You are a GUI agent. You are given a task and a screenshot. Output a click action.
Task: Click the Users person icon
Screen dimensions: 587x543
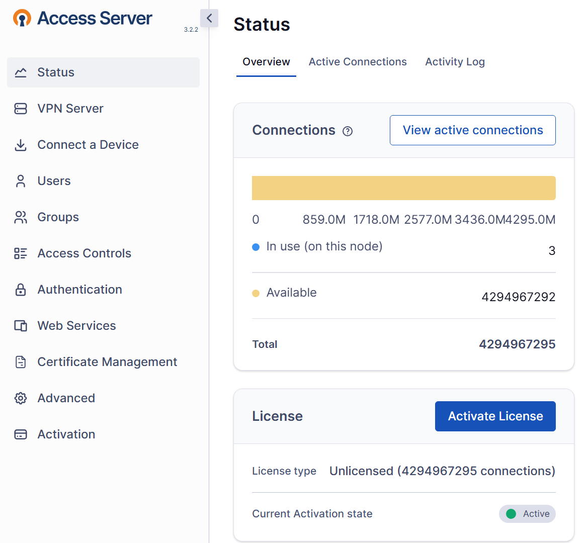21,181
